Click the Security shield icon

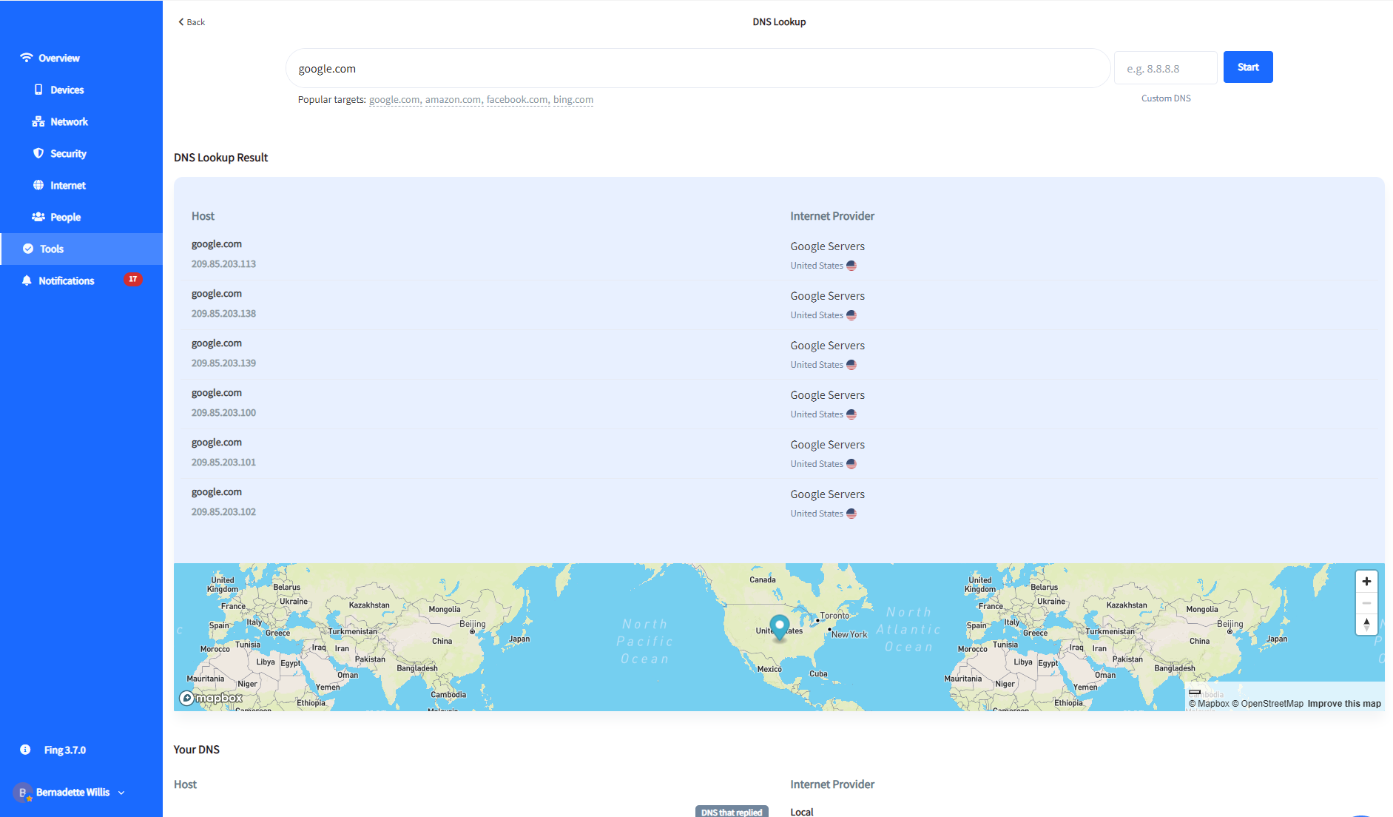click(x=38, y=153)
